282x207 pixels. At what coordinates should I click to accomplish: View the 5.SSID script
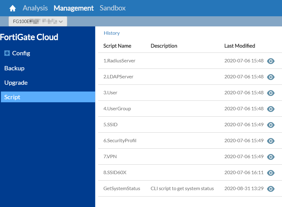271,125
